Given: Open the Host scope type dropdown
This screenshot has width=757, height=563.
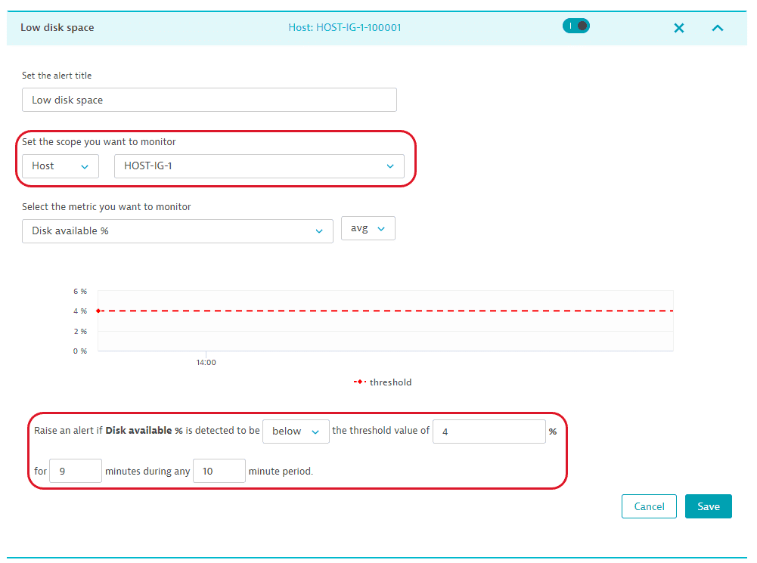Looking at the screenshot, I should (x=60, y=166).
